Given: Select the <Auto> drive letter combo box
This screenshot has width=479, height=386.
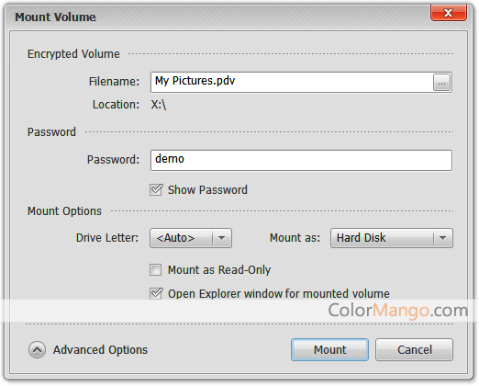Looking at the screenshot, I should (191, 238).
